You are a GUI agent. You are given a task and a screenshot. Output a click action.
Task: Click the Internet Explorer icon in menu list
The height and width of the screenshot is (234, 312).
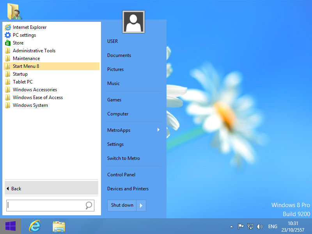[8, 27]
